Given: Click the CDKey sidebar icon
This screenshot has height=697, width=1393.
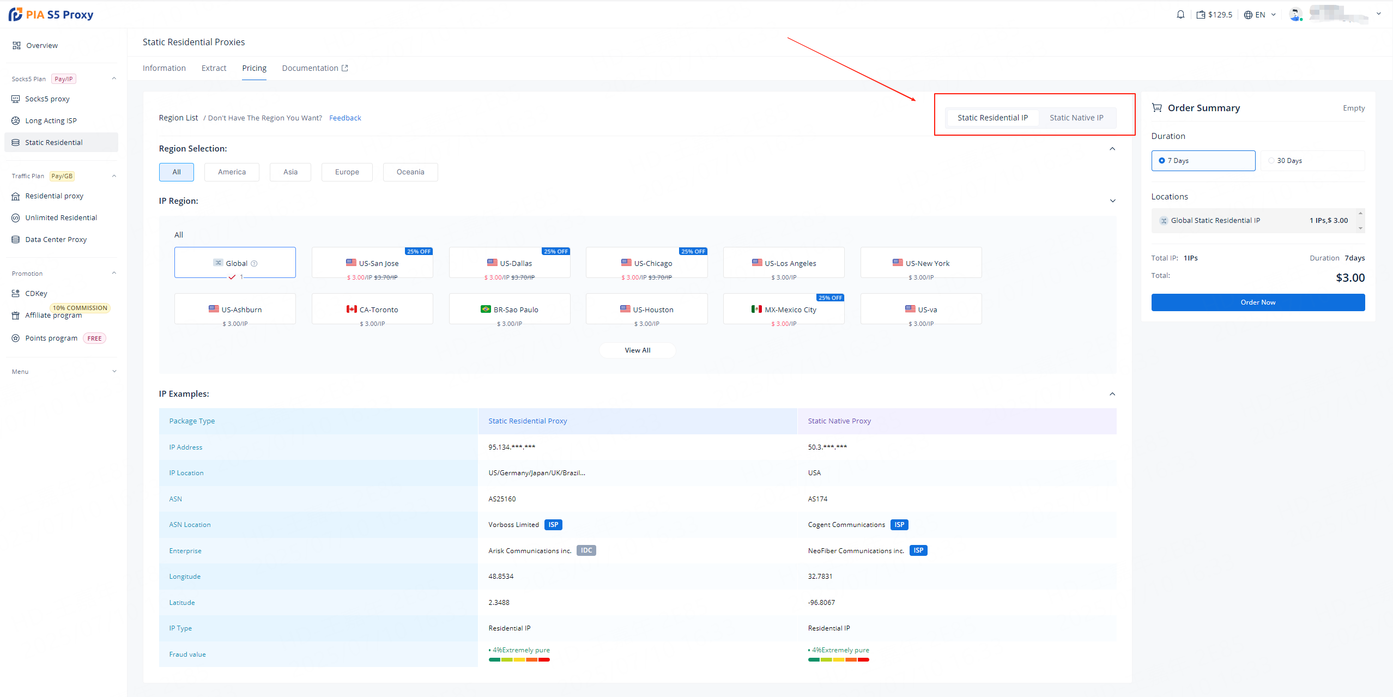Looking at the screenshot, I should coord(16,293).
